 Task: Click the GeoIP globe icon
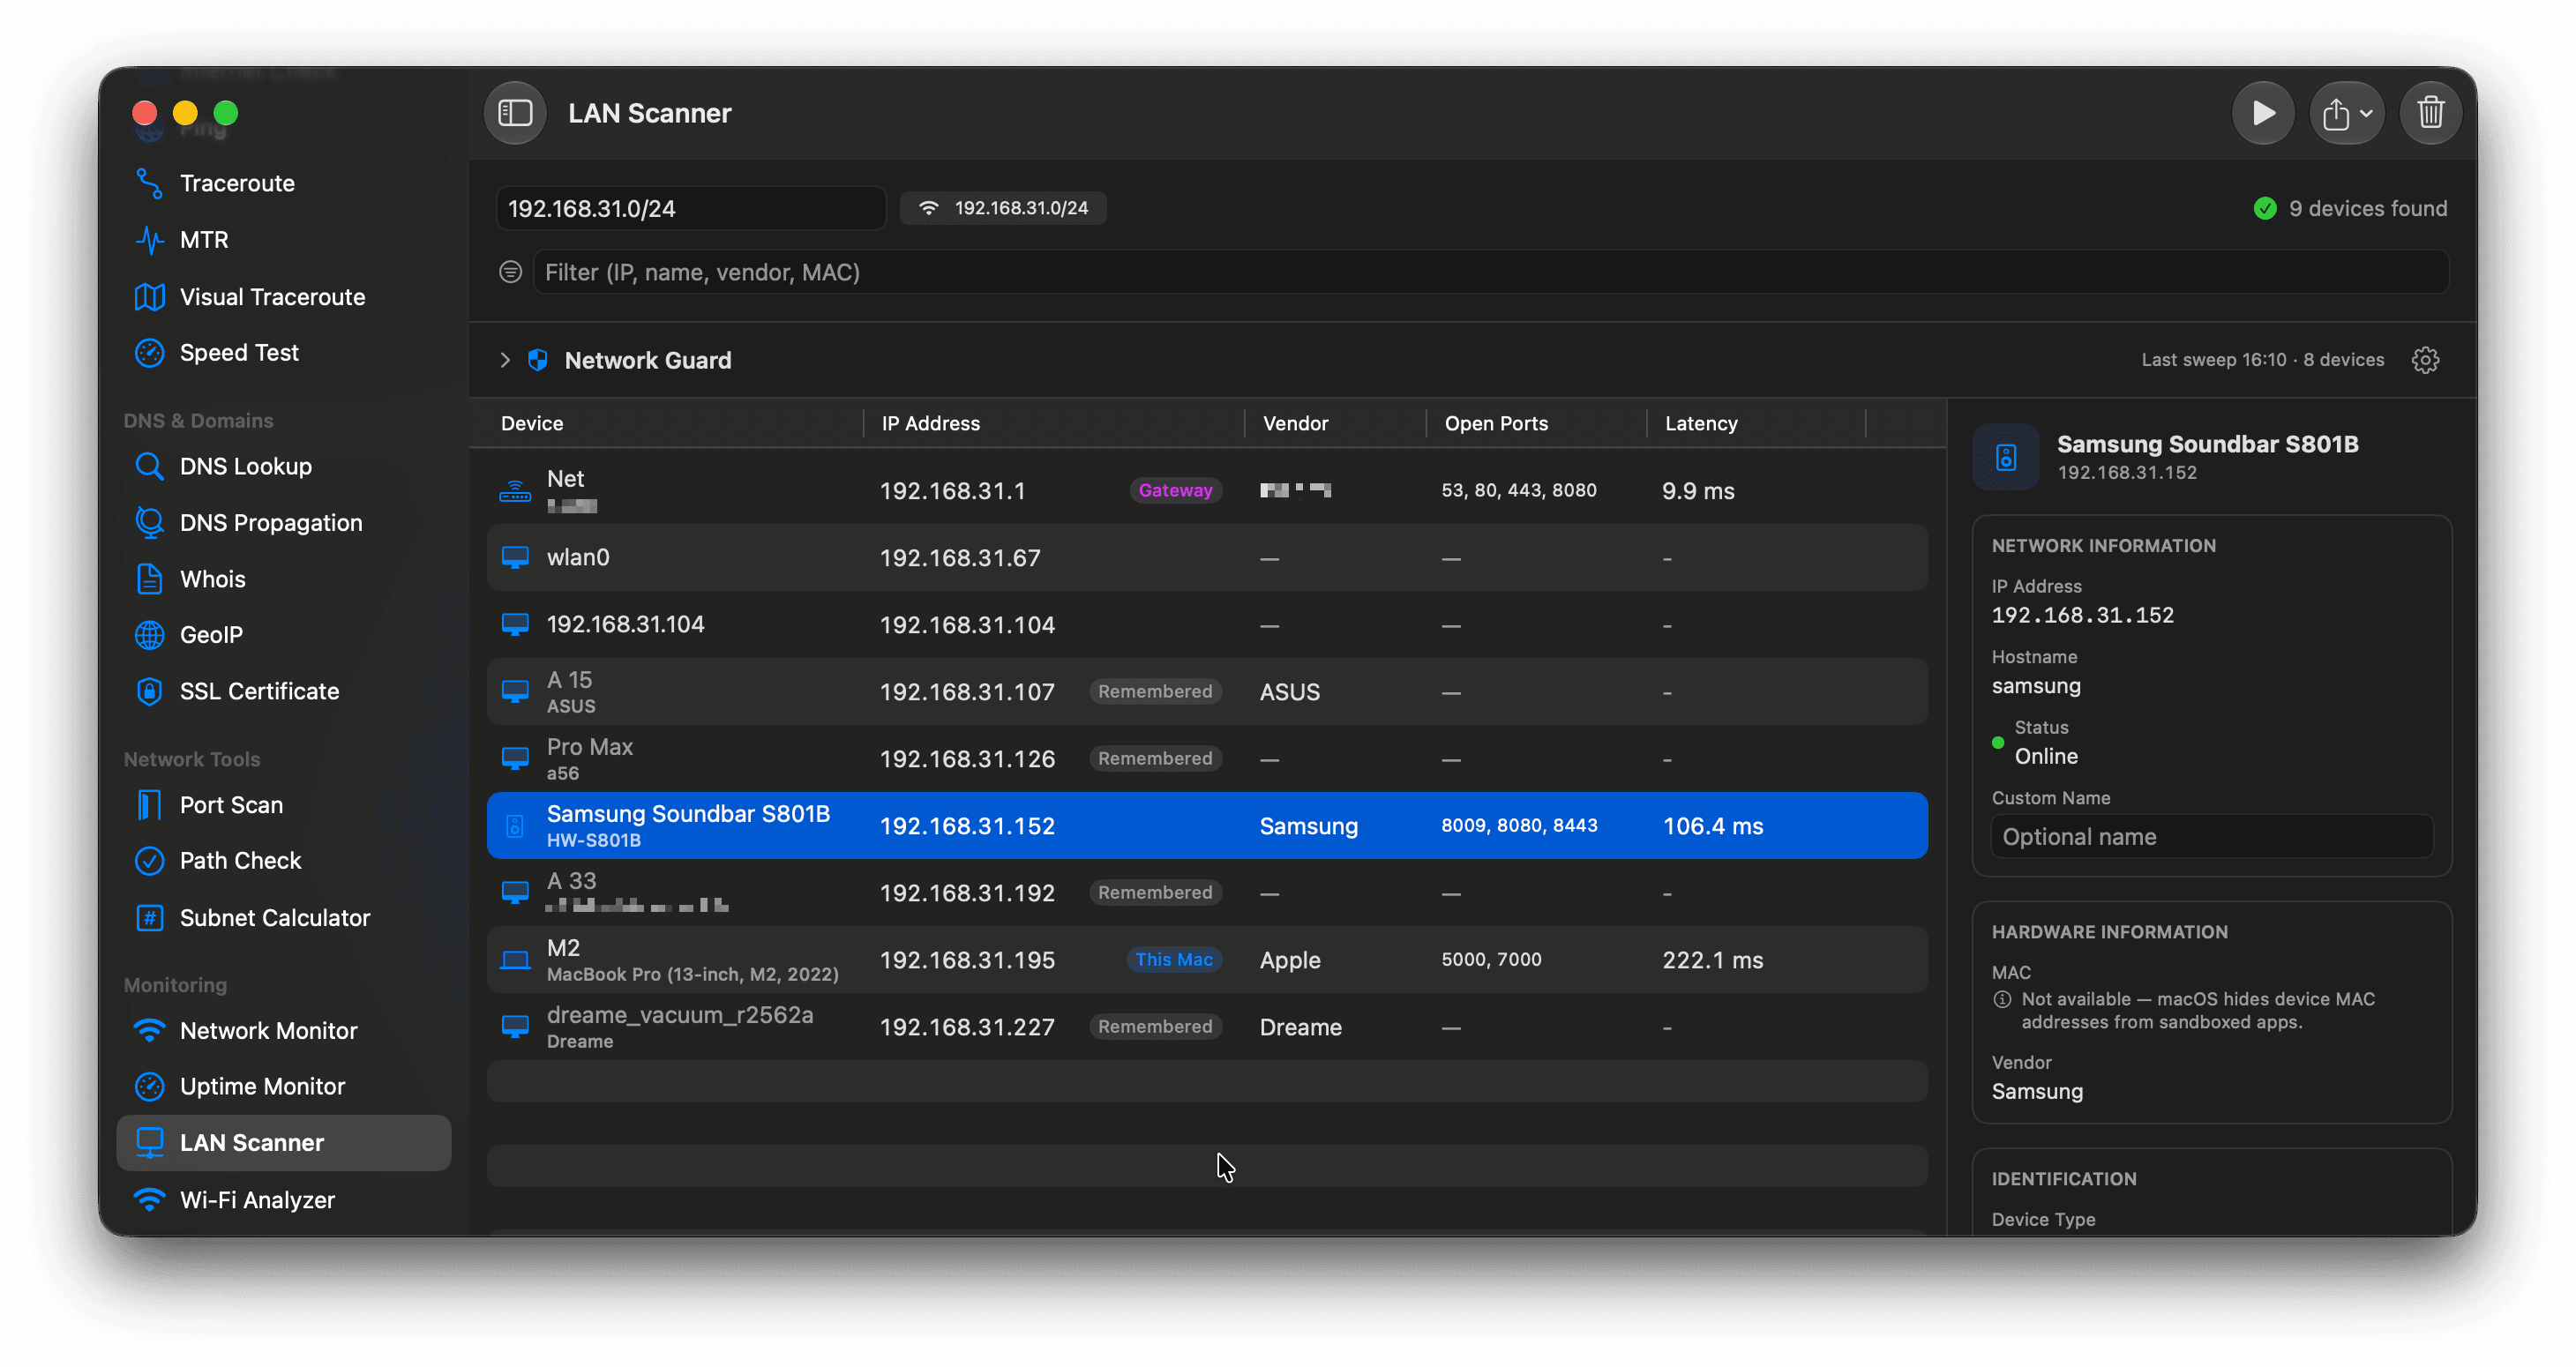[149, 635]
